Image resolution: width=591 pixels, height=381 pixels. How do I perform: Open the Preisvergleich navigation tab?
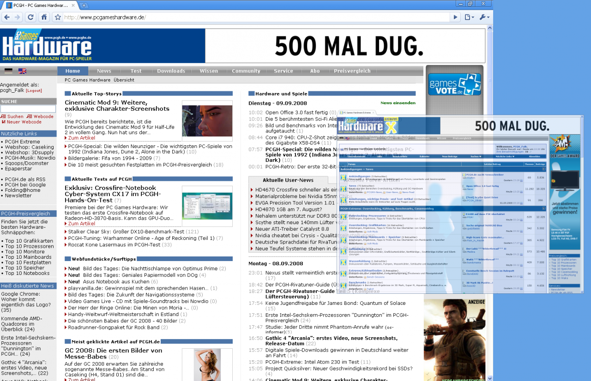coord(352,71)
